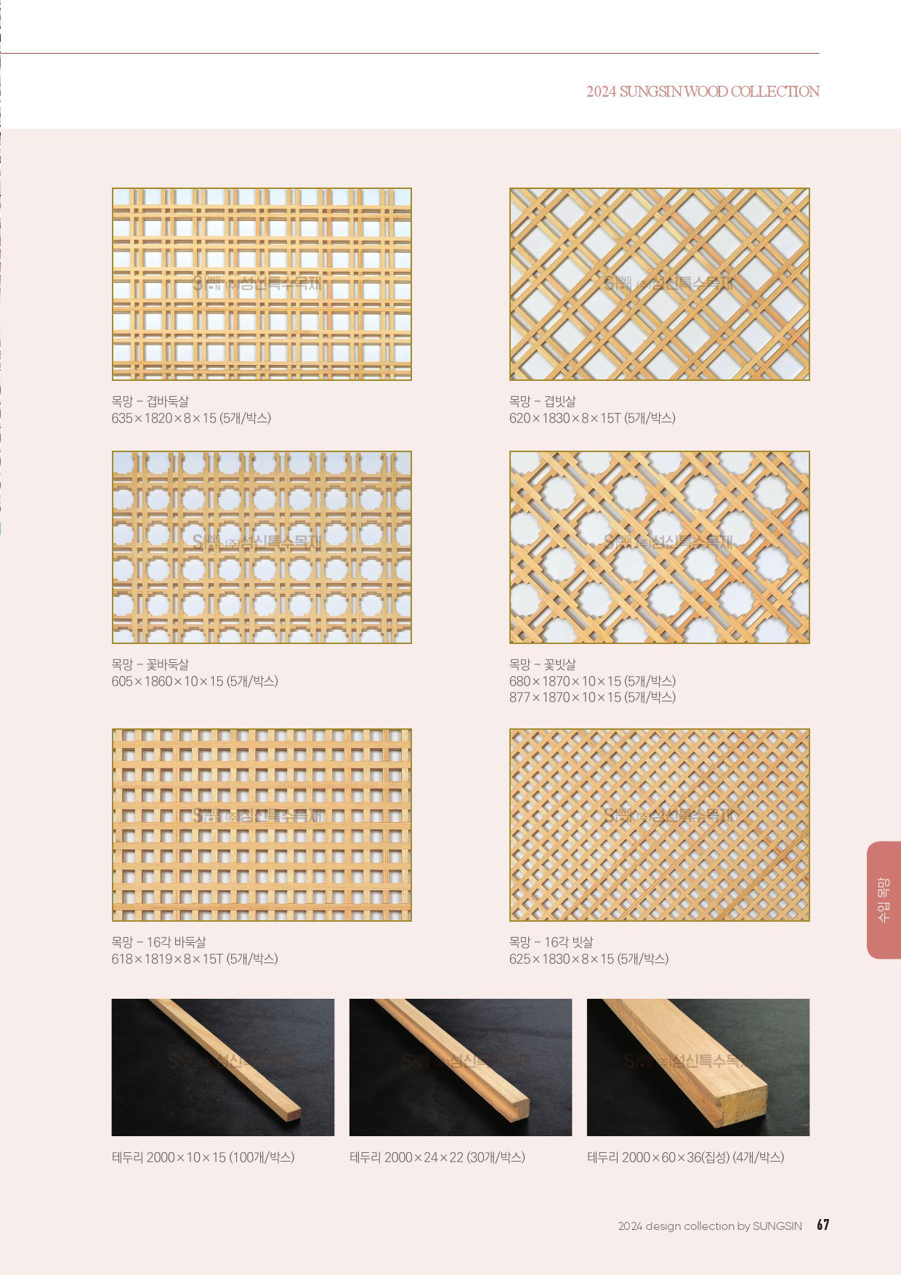Image resolution: width=901 pixels, height=1275 pixels.
Task: Click the 목망 – 겹빗살 caption text
Action: point(543,401)
